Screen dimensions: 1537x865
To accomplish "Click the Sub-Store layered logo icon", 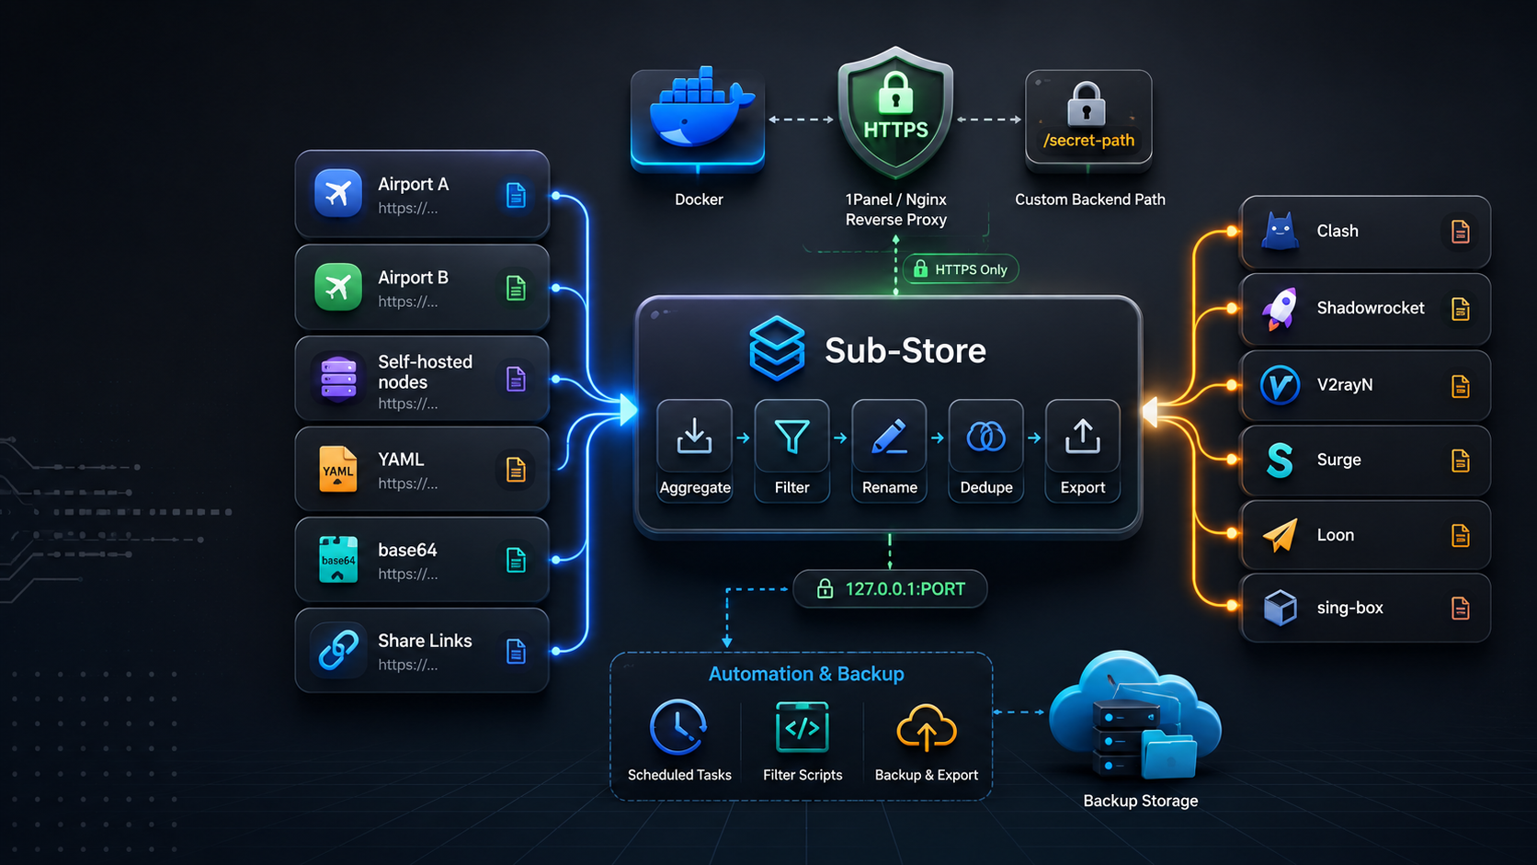I will point(777,348).
